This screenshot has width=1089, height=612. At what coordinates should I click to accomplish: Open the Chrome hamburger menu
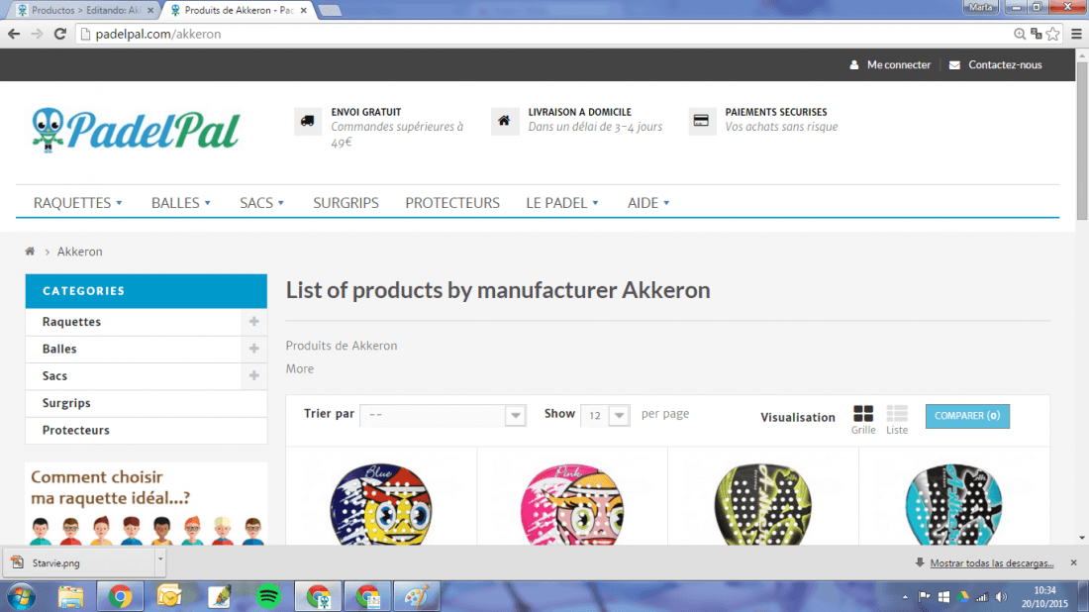tap(1076, 34)
